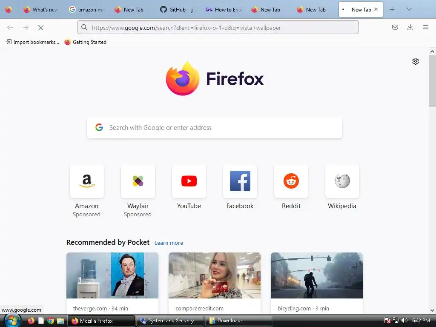Image resolution: width=436 pixels, height=327 pixels.
Task: Click the scrollbar down arrow
Action: (432, 310)
